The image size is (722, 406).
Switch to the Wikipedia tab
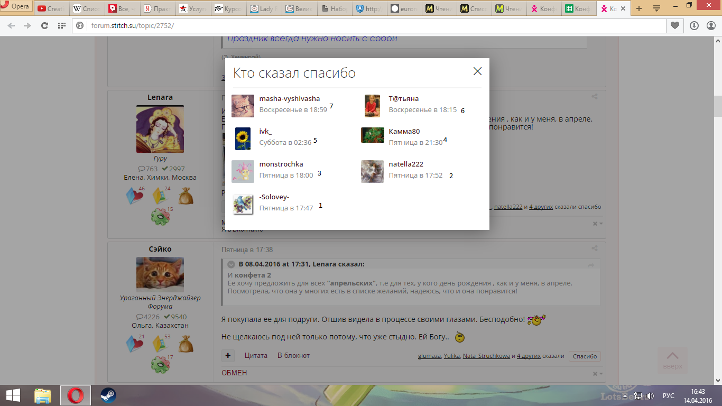87,8
